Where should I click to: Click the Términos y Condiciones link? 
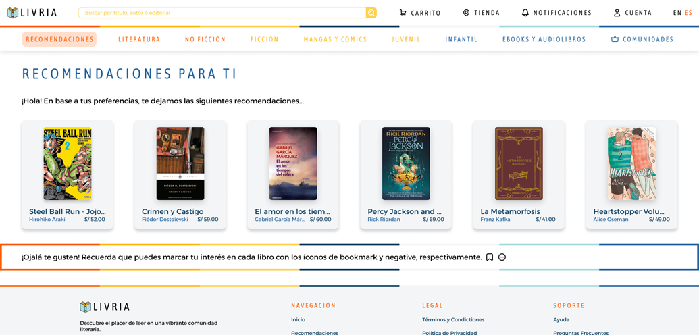pyautogui.click(x=453, y=320)
